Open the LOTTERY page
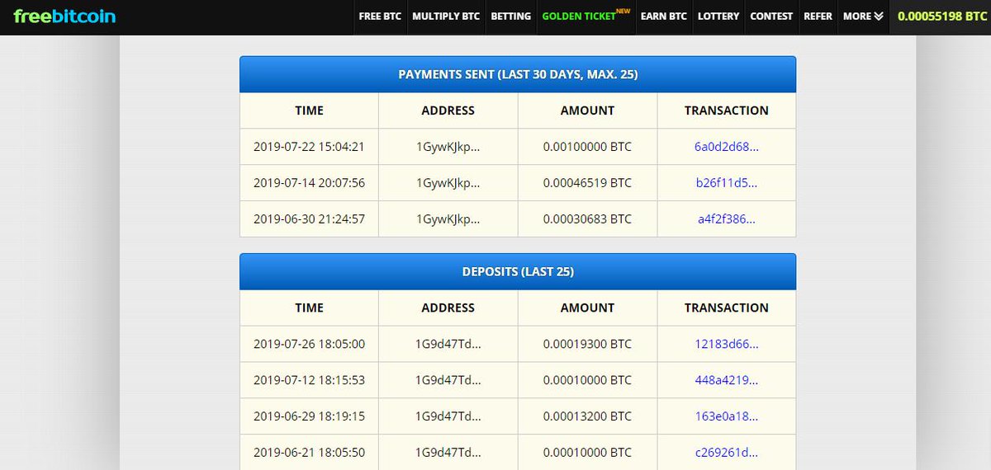Image resolution: width=991 pixels, height=470 pixels. [718, 16]
